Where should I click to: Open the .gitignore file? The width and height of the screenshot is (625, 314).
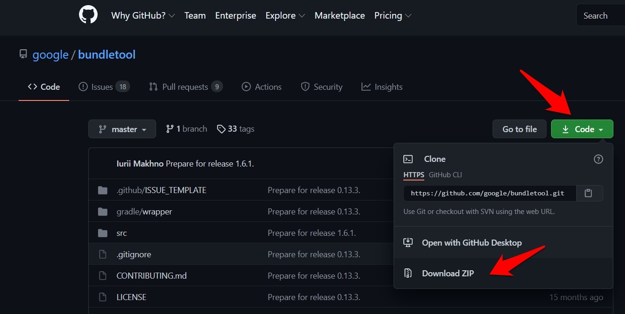pyautogui.click(x=133, y=254)
